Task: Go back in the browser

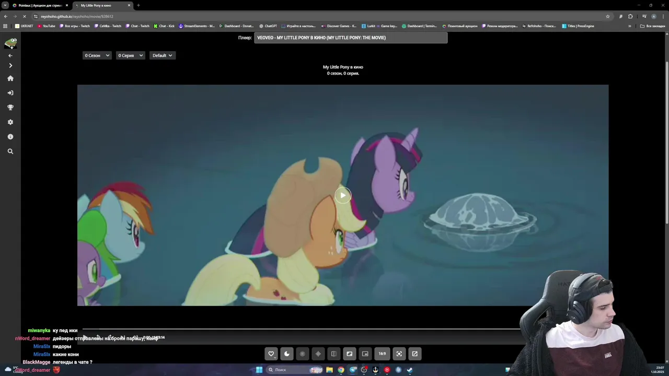Action: tap(6, 16)
